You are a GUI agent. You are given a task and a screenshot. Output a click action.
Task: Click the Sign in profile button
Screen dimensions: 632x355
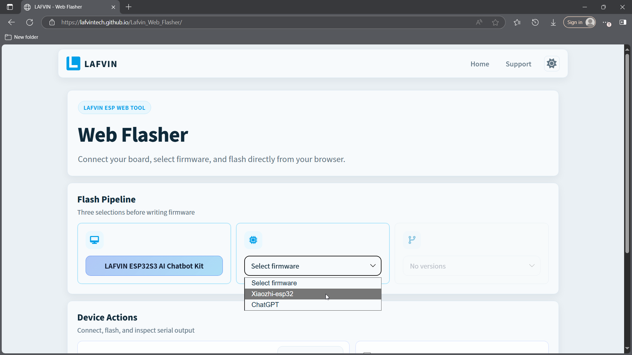click(x=580, y=22)
